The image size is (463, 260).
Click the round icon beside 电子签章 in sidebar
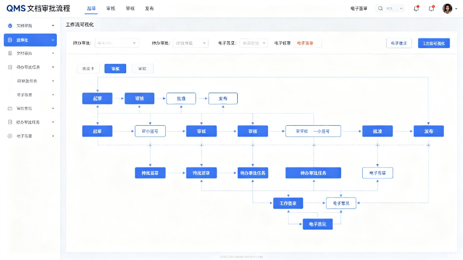(10, 136)
